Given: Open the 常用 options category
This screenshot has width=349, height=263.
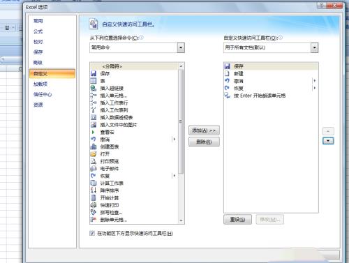Looking at the screenshot, I should tap(38, 21).
